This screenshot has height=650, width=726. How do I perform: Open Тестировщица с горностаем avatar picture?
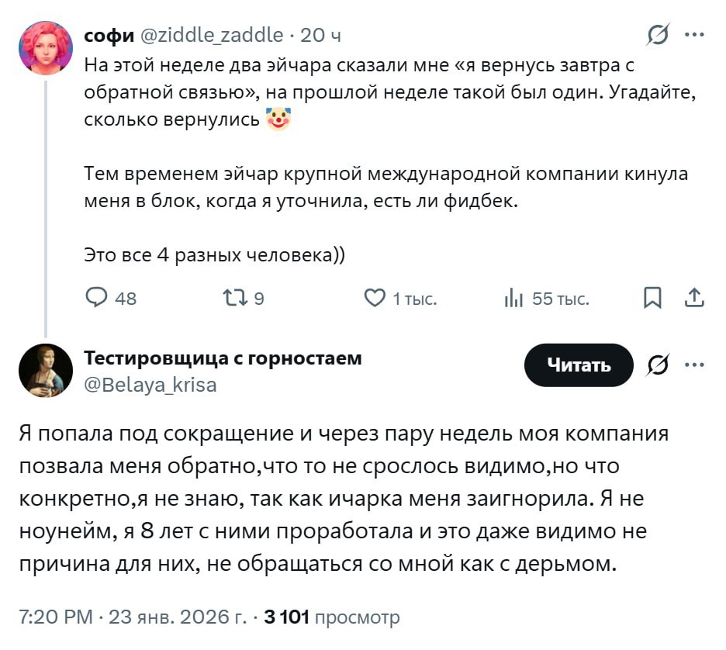[x=46, y=370]
